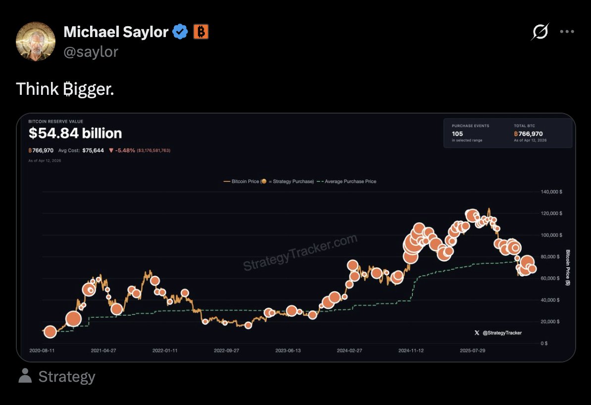Open the Michael Saylor display name link
The width and height of the screenshot is (591, 405).
[116, 32]
